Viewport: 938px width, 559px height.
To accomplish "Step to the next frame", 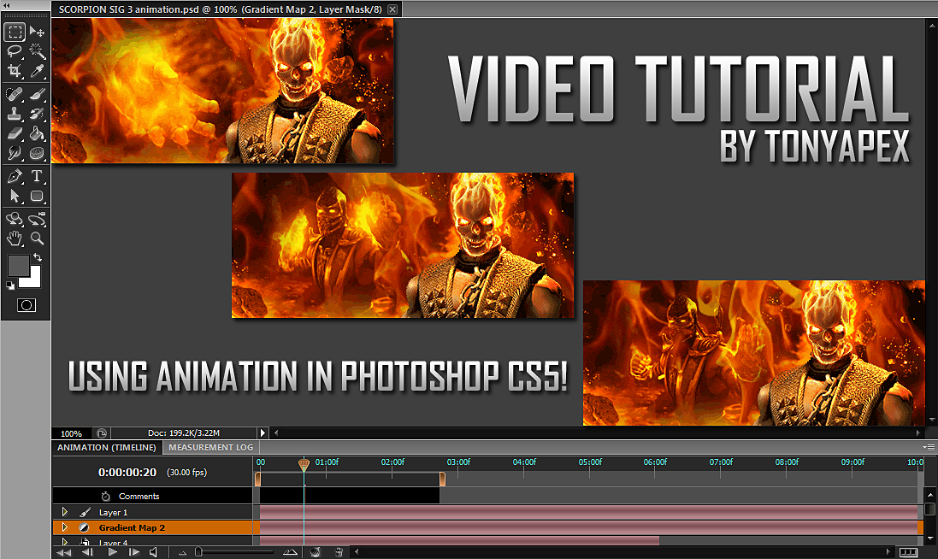I will tap(134, 552).
